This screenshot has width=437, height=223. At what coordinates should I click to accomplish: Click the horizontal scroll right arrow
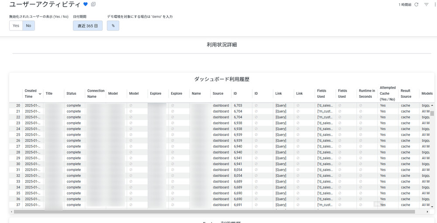(427, 212)
